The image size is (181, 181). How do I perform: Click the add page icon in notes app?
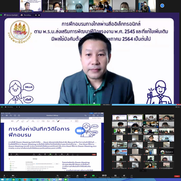94,115
